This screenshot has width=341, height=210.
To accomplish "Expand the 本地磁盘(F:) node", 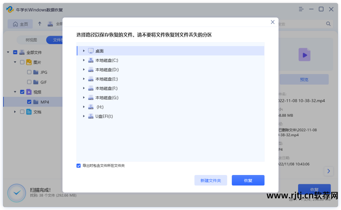I will pyautogui.click(x=84, y=88).
